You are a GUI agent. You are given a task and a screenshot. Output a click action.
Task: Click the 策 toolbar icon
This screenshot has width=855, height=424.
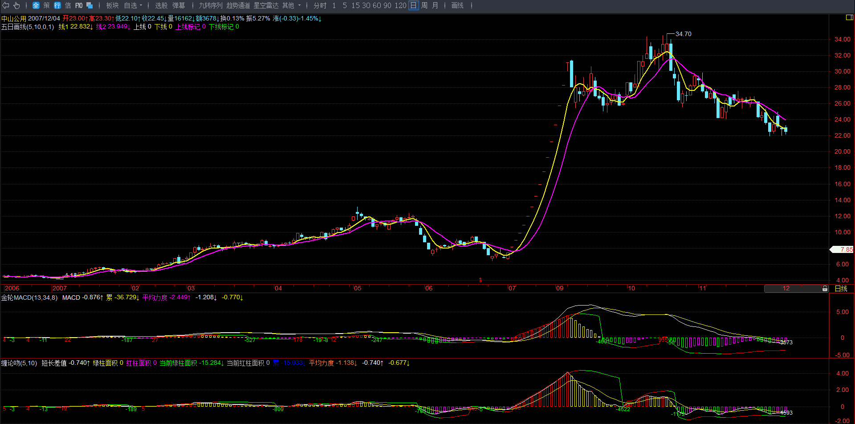click(x=47, y=5)
